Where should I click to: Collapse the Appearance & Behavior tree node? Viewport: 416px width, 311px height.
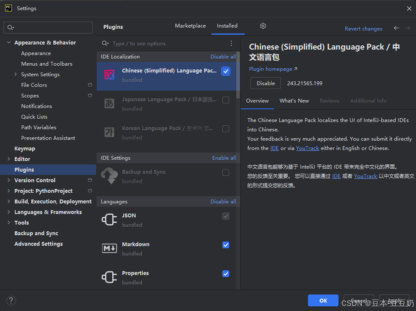(9, 42)
